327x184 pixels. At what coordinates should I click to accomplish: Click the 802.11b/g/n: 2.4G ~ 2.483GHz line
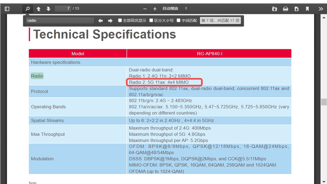click(160, 100)
